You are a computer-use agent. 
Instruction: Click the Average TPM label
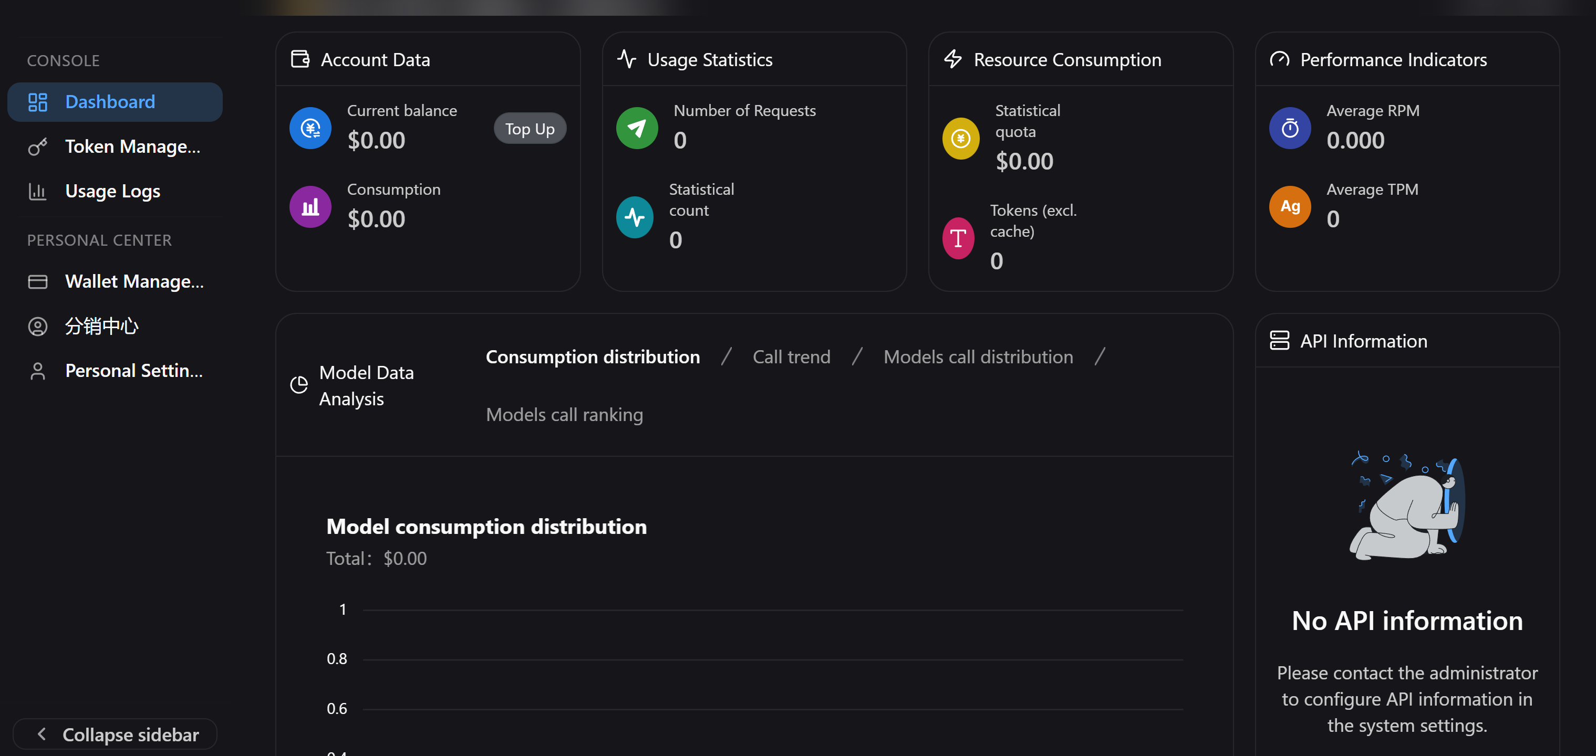point(1372,190)
